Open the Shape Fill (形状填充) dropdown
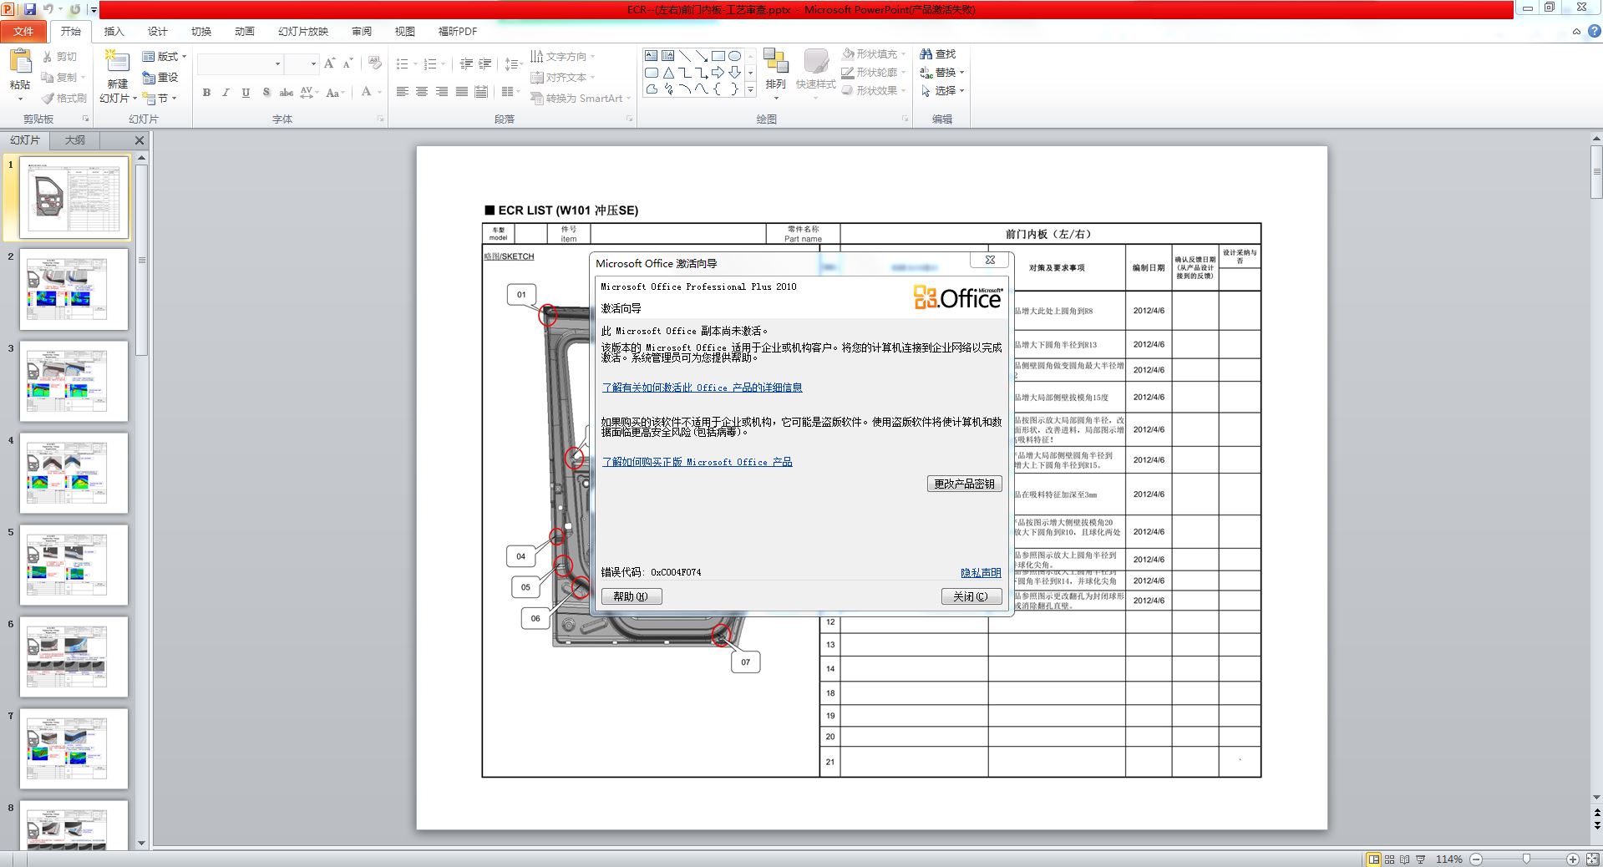Image resolution: width=1603 pixels, height=867 pixels. click(x=874, y=54)
